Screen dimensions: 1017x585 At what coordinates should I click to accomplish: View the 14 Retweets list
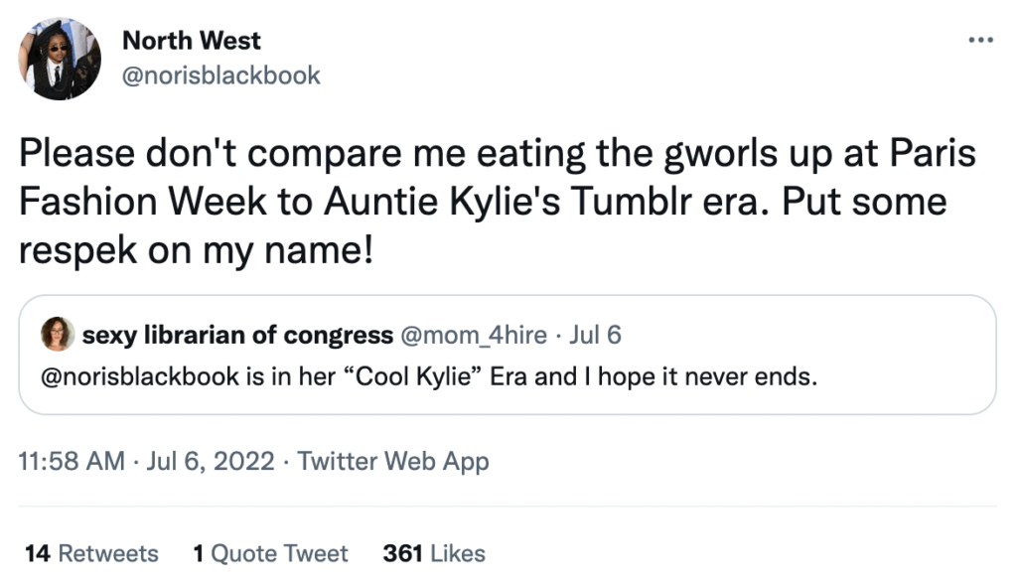[x=91, y=553]
